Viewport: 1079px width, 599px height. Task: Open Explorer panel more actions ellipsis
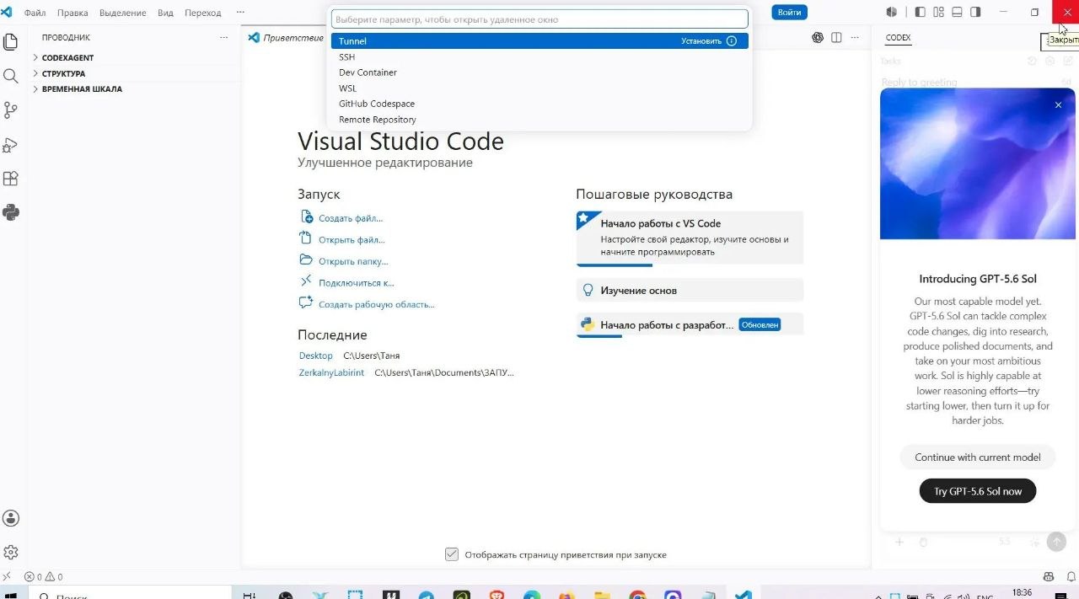[x=223, y=37]
